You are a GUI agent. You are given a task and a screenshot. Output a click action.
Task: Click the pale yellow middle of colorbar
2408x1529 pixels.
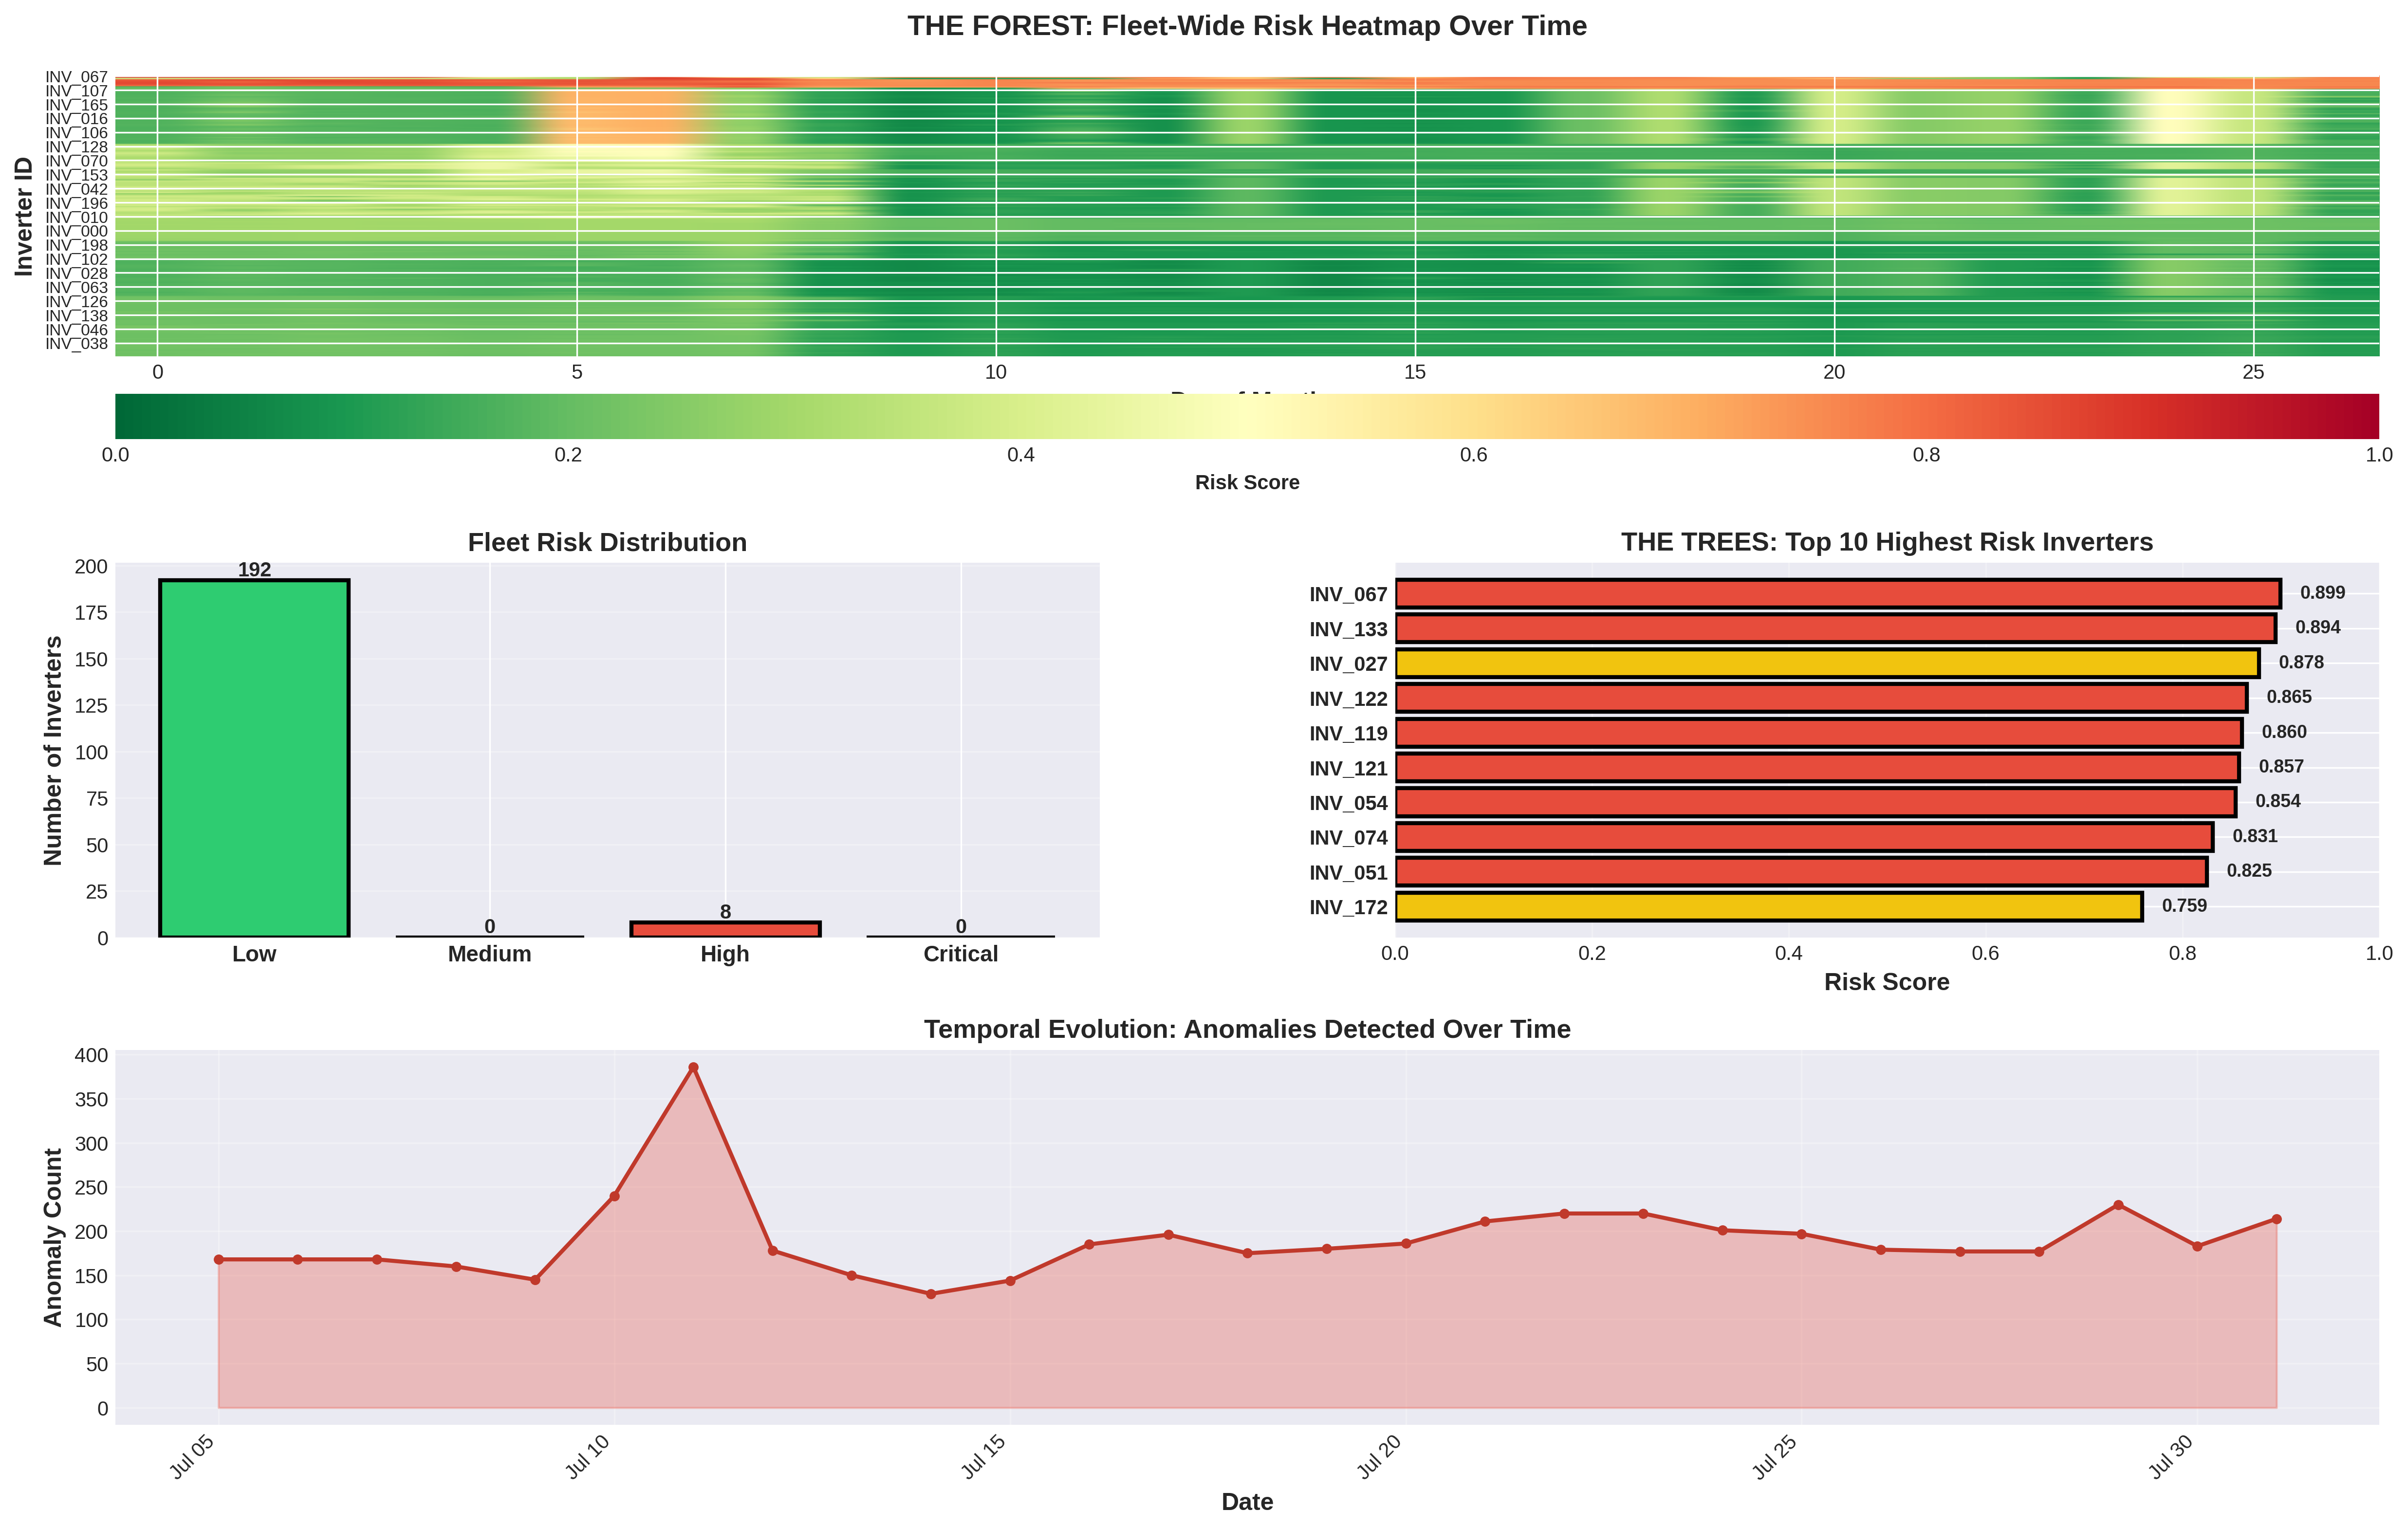[x=1247, y=416]
